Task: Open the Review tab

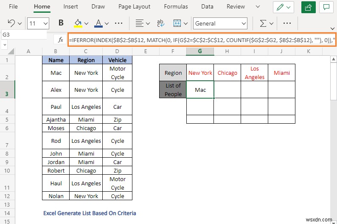Action: (236, 6)
